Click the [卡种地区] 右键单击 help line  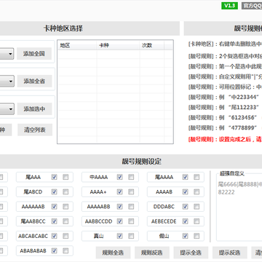[225, 44]
